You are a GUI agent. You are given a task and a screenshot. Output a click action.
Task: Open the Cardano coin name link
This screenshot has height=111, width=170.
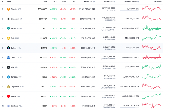14,106
